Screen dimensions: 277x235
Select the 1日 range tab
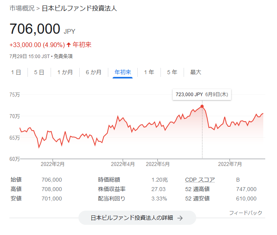click(16, 72)
